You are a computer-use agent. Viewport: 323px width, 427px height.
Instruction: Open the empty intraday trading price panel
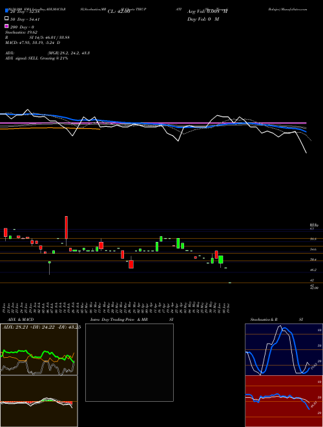129,362
